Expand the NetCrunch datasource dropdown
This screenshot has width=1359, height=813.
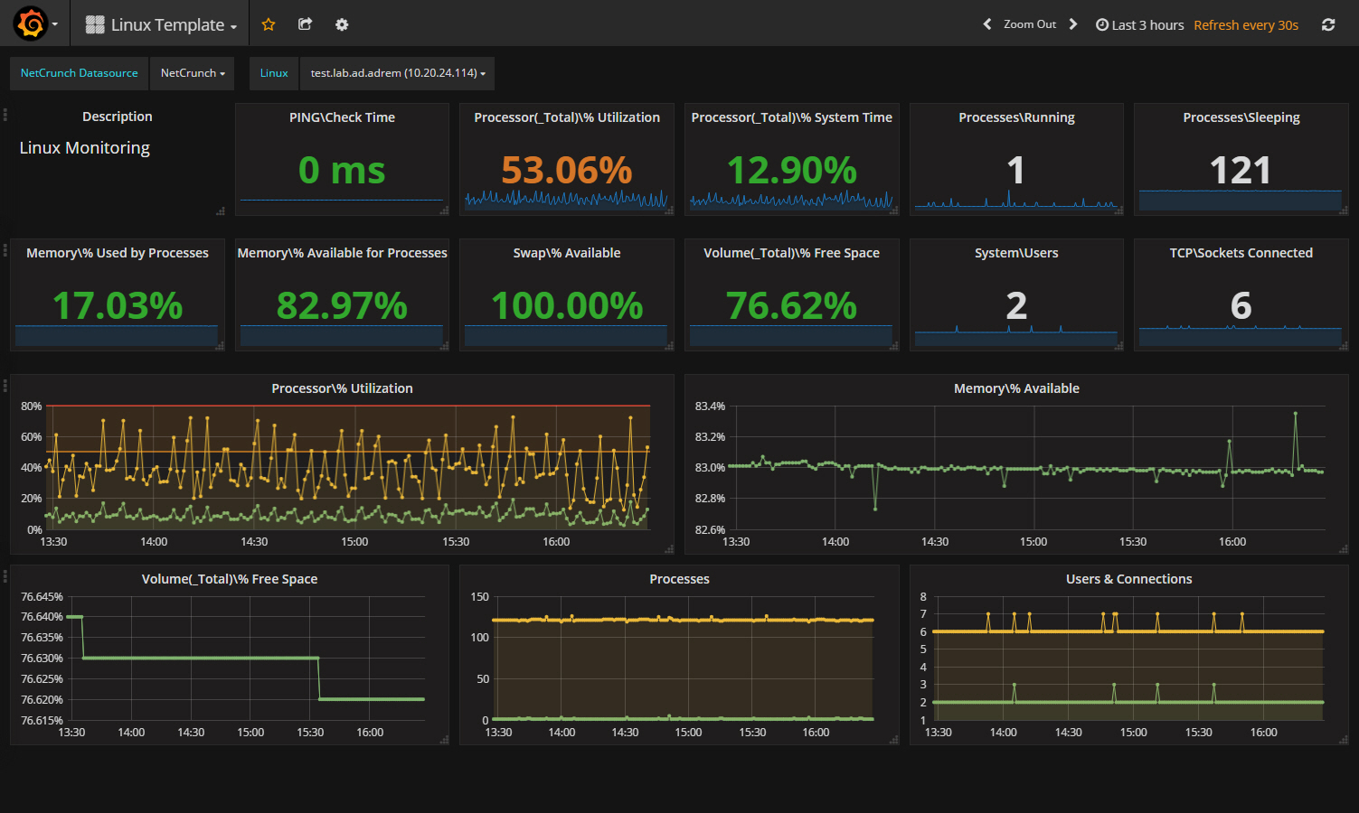pyautogui.click(x=193, y=73)
